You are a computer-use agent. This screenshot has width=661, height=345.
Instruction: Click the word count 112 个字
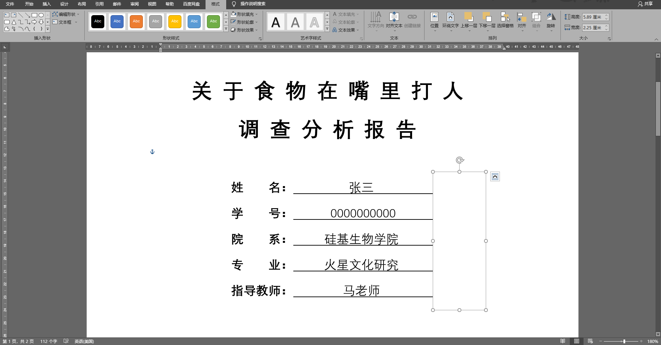click(x=49, y=341)
